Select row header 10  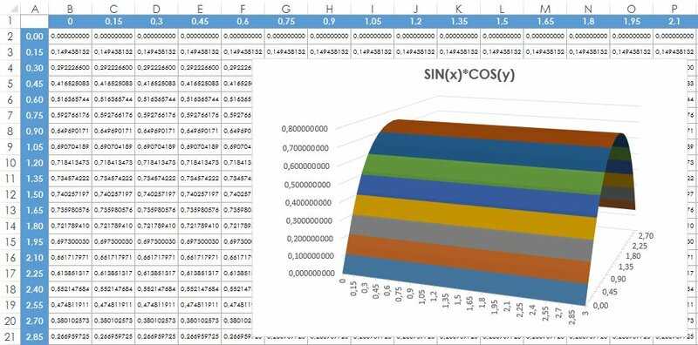click(10, 163)
